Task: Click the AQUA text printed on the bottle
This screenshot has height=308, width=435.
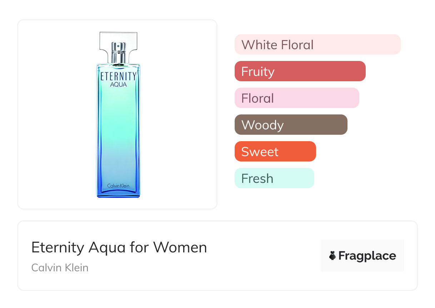Action: (x=118, y=85)
